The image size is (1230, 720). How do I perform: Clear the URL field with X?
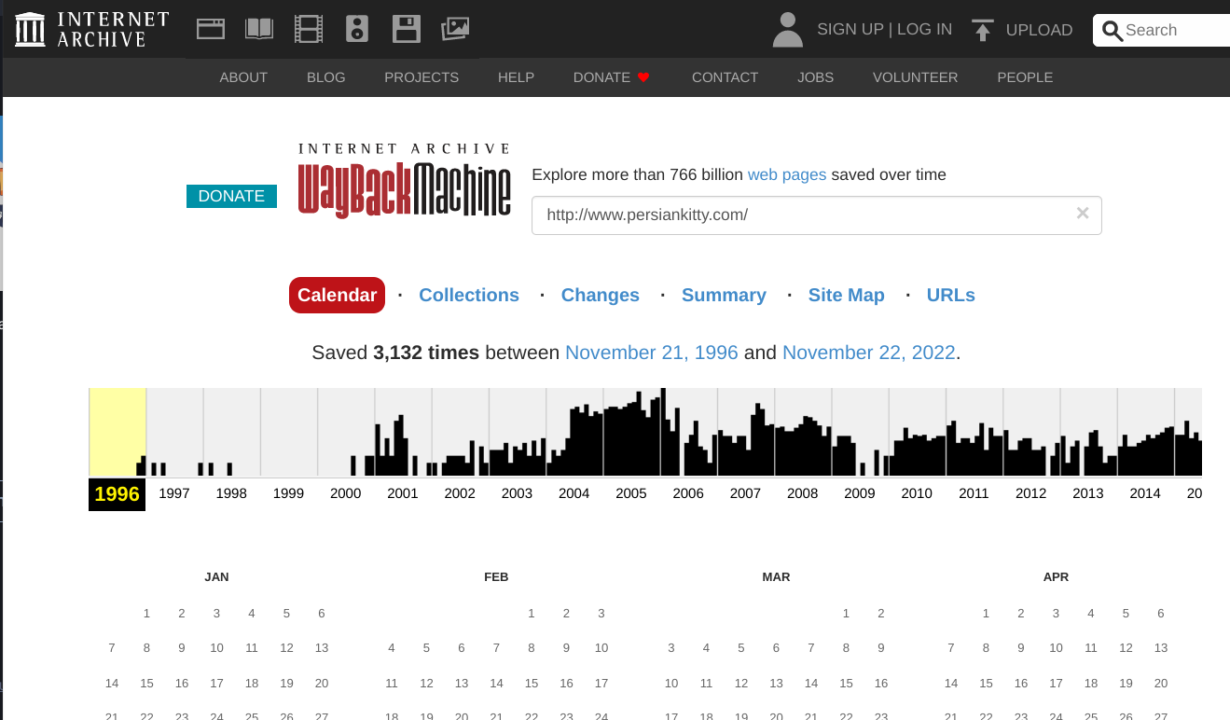coord(1083,213)
